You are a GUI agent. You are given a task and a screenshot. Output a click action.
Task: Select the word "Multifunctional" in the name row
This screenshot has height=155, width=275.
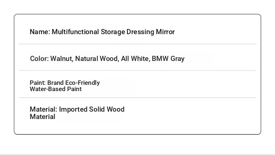(x=76, y=32)
